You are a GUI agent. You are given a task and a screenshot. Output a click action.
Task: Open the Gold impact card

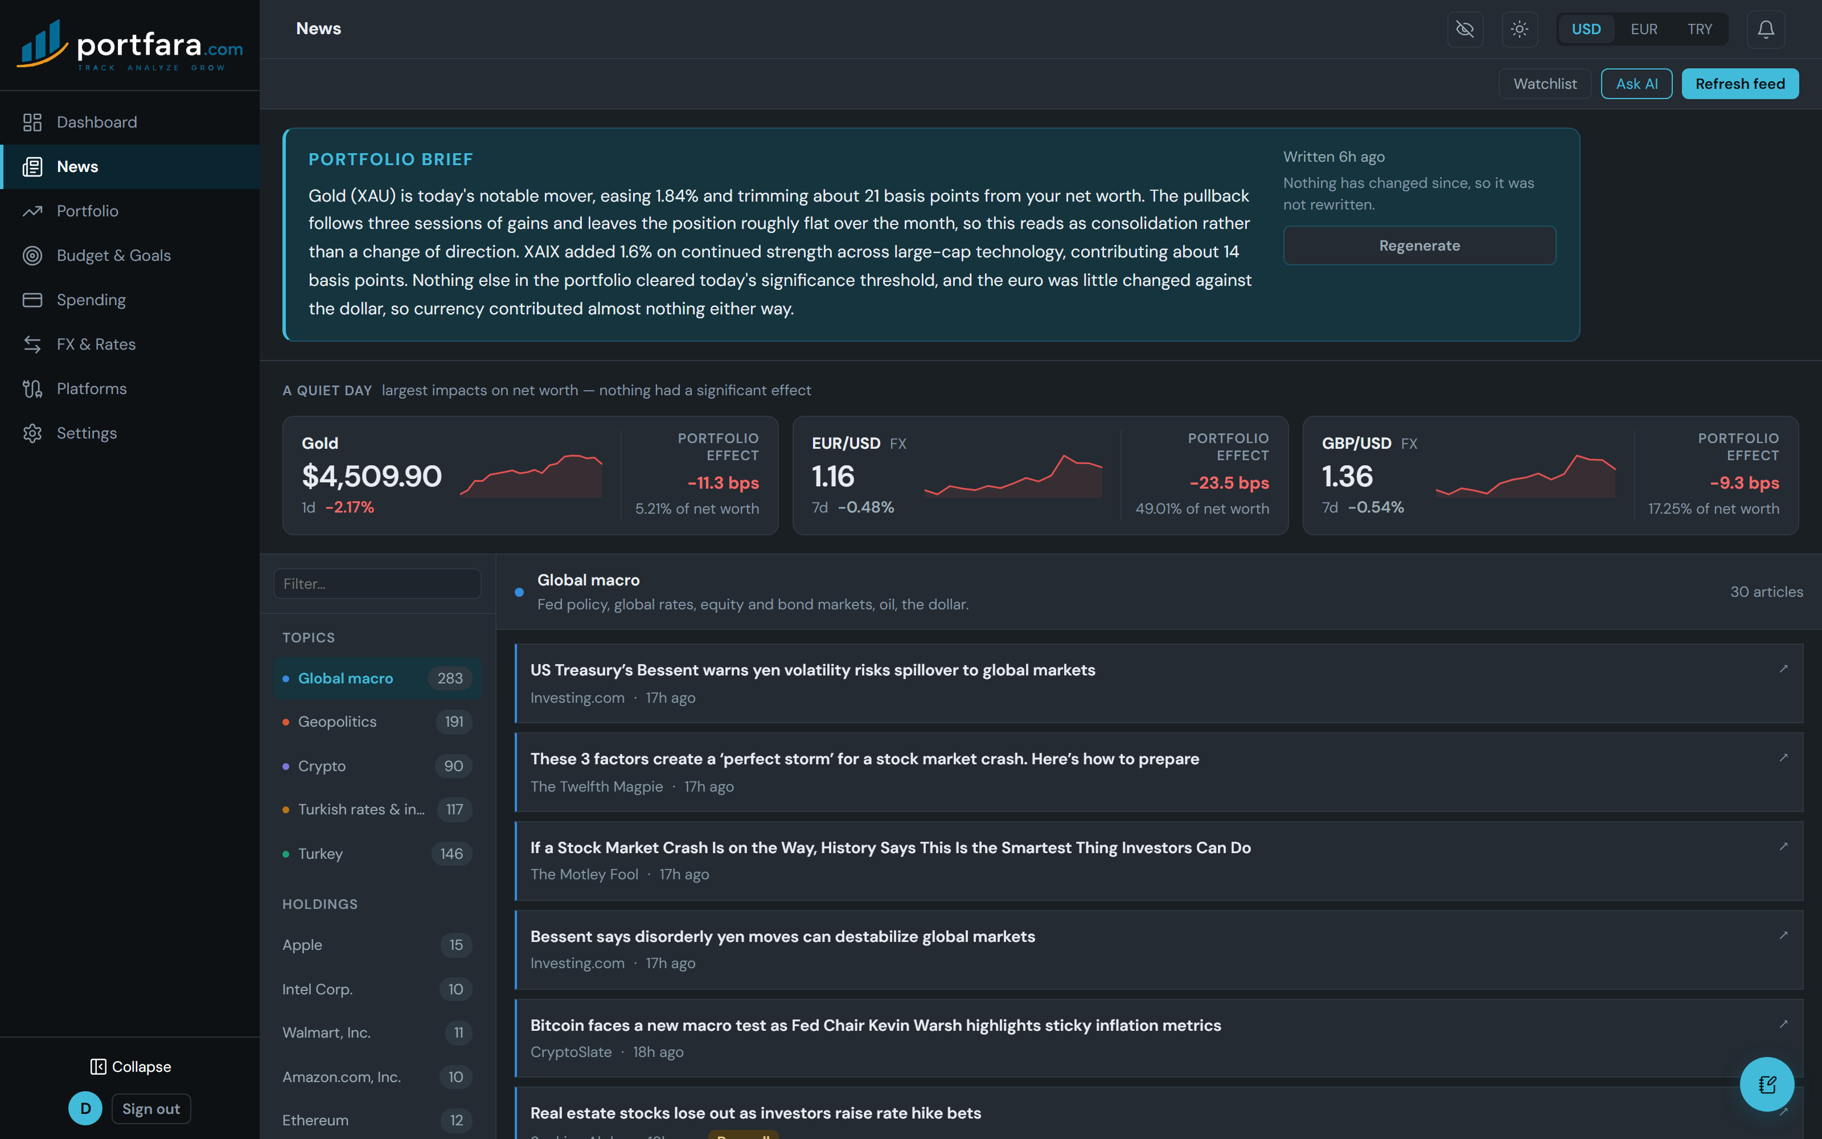click(530, 476)
